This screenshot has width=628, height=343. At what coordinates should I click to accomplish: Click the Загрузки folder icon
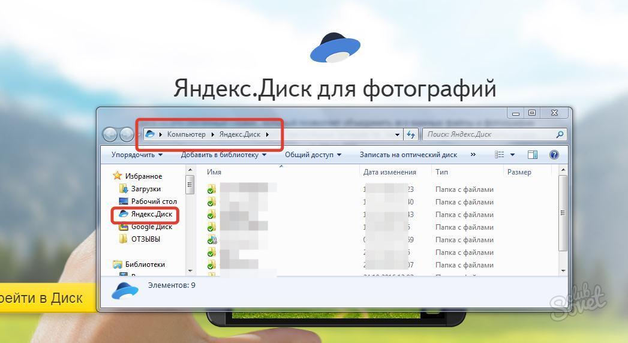(124, 188)
